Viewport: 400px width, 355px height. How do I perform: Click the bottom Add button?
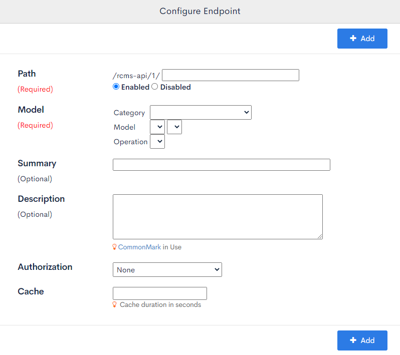pyautogui.click(x=362, y=340)
